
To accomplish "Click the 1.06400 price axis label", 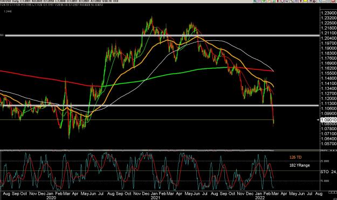I will coord(328,139).
